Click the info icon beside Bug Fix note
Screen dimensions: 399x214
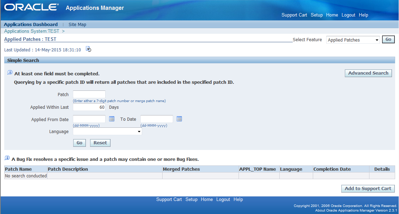coord(7,158)
